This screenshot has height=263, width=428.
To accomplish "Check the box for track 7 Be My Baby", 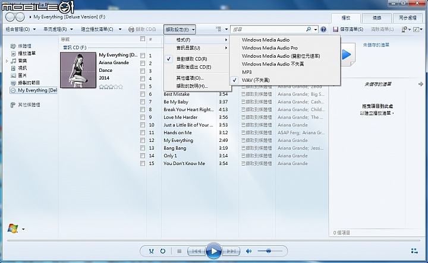I will [143, 102].
